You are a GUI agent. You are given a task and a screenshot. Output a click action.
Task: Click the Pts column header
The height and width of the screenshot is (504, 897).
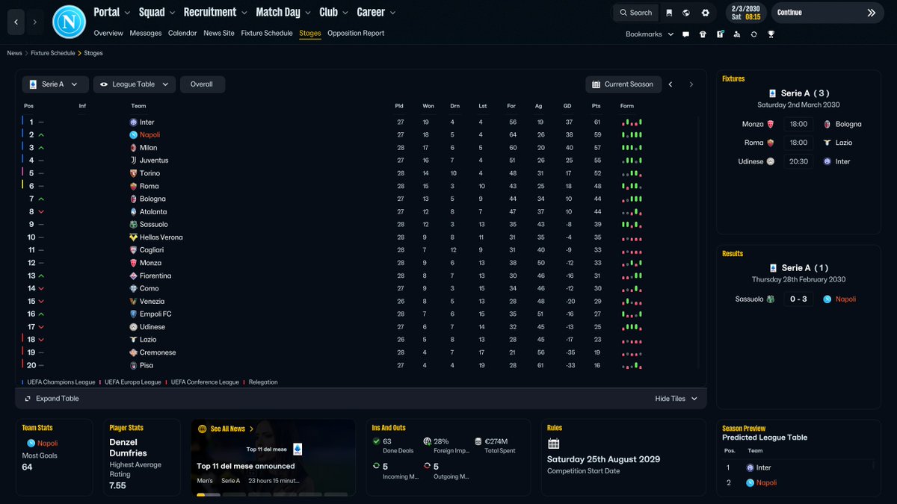click(x=597, y=106)
